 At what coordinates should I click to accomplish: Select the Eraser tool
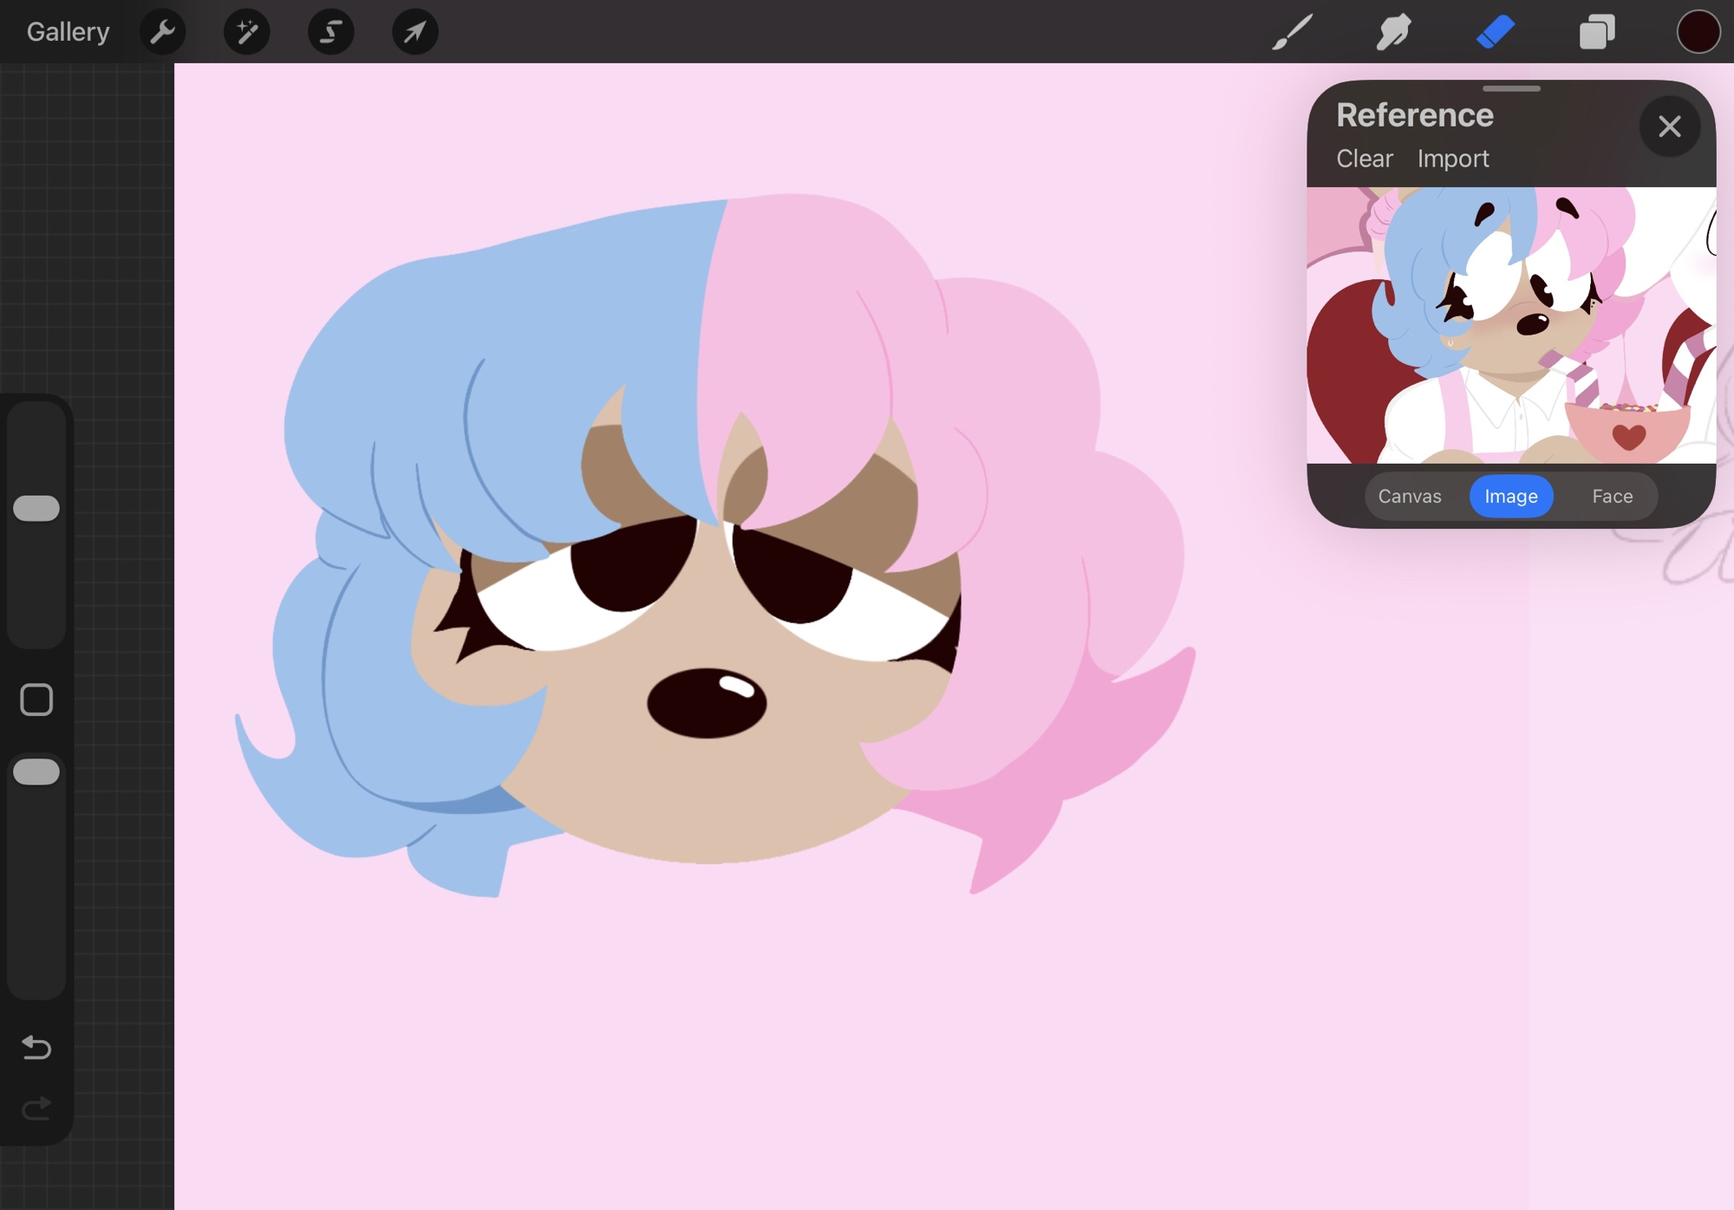click(x=1495, y=32)
